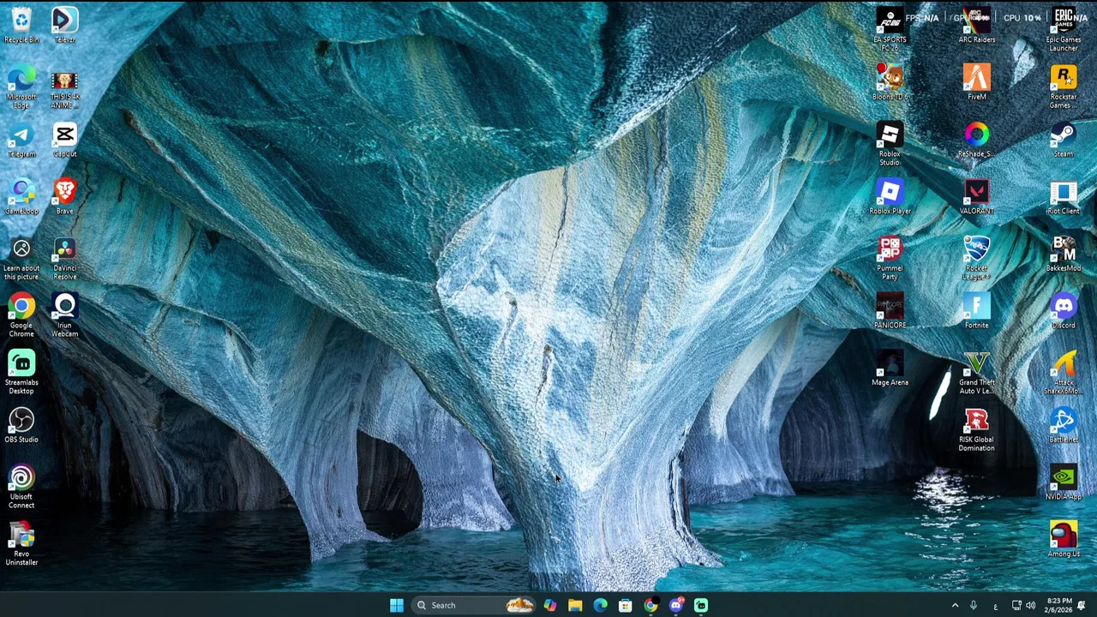Open VALORANT desktop shortcut
The height and width of the screenshot is (617, 1097).
pyautogui.click(x=976, y=196)
